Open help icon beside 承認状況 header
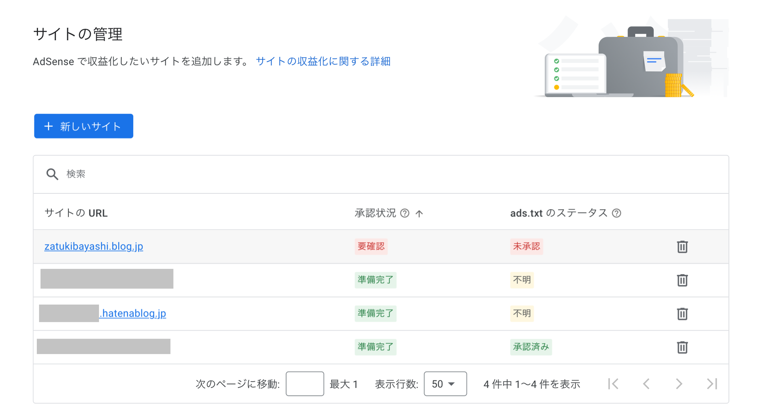The width and height of the screenshot is (762, 405). point(404,213)
